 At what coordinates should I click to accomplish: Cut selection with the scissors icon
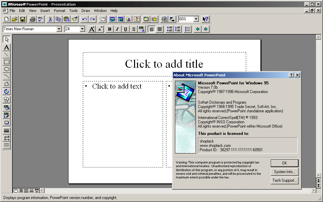point(50,19)
